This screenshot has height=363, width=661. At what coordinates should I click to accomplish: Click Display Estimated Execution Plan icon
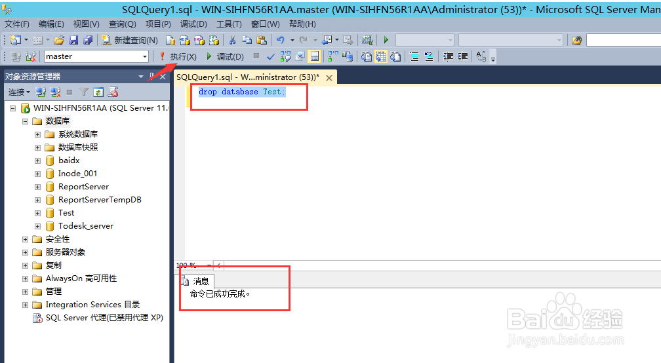[285, 56]
